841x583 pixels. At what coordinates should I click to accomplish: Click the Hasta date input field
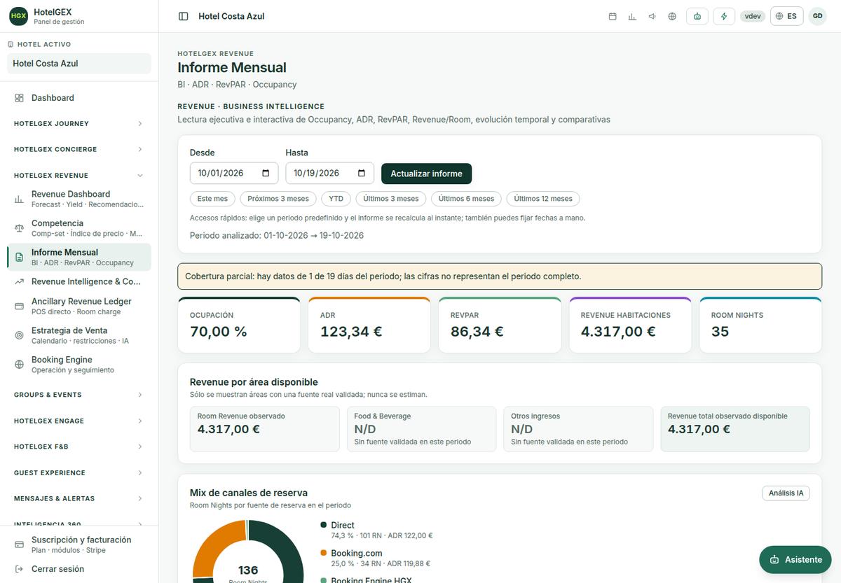330,174
